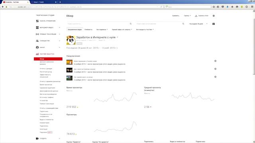Open Время просмотра report in sidebar

coord(46,85)
